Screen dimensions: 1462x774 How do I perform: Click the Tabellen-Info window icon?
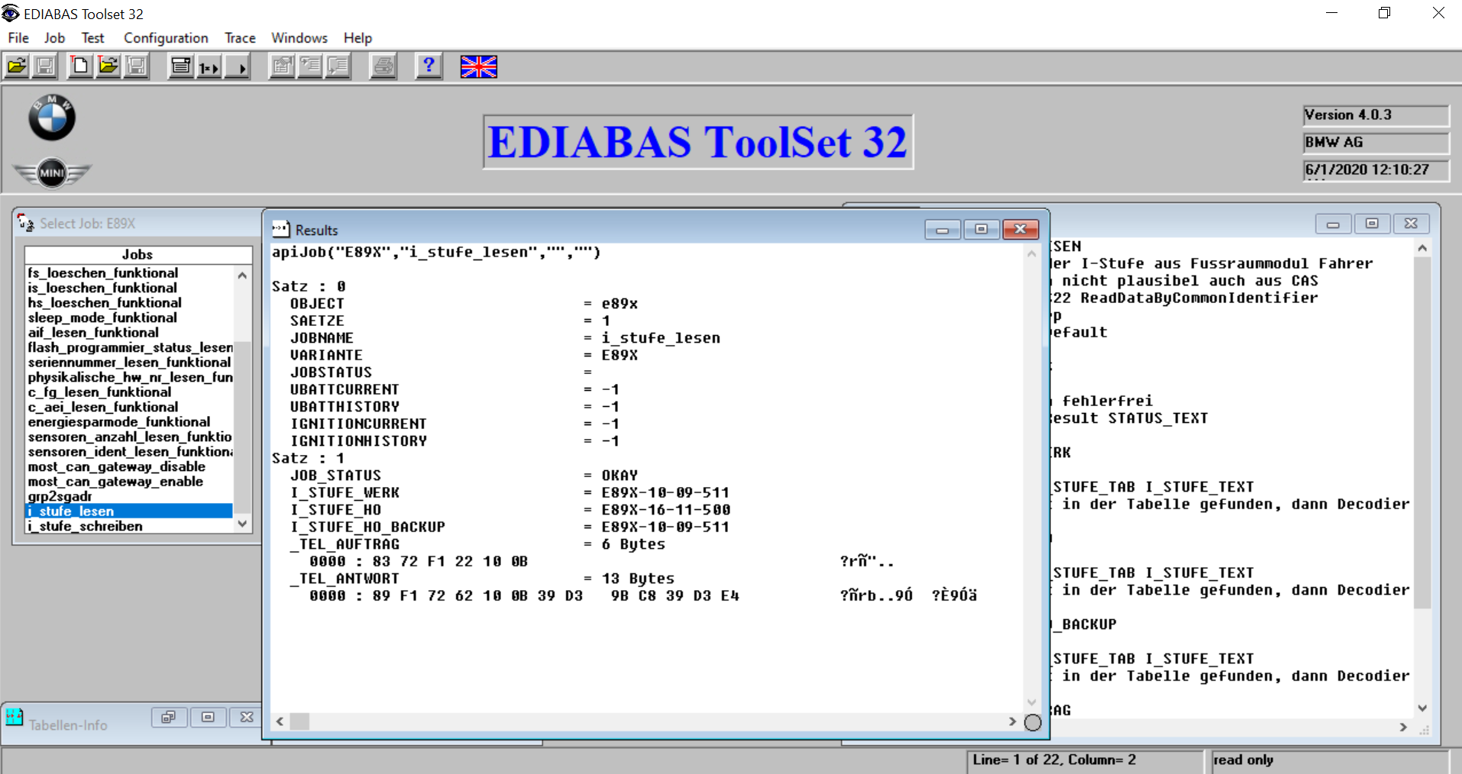click(15, 717)
